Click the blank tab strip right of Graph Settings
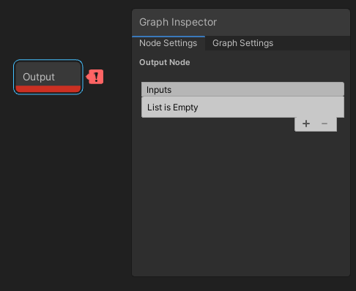Screen dimensions: 356x291 tap(315, 43)
